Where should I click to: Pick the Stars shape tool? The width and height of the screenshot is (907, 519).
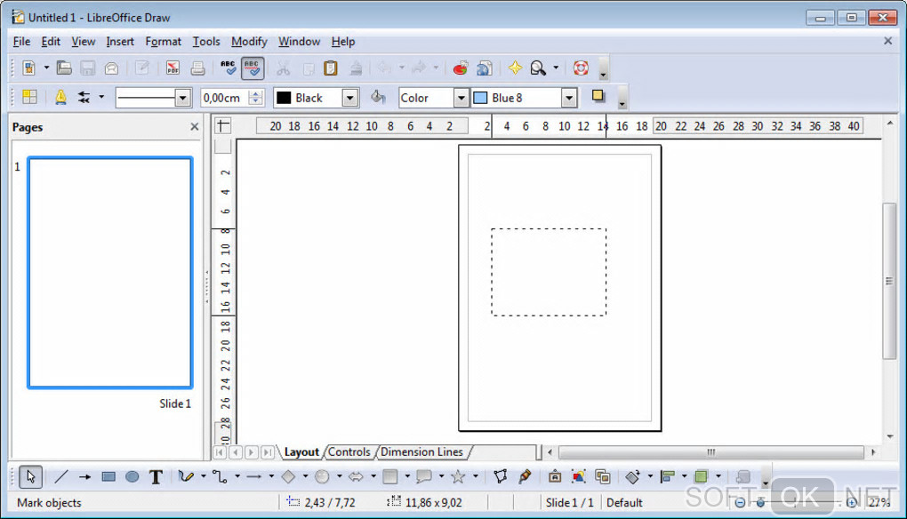point(458,477)
